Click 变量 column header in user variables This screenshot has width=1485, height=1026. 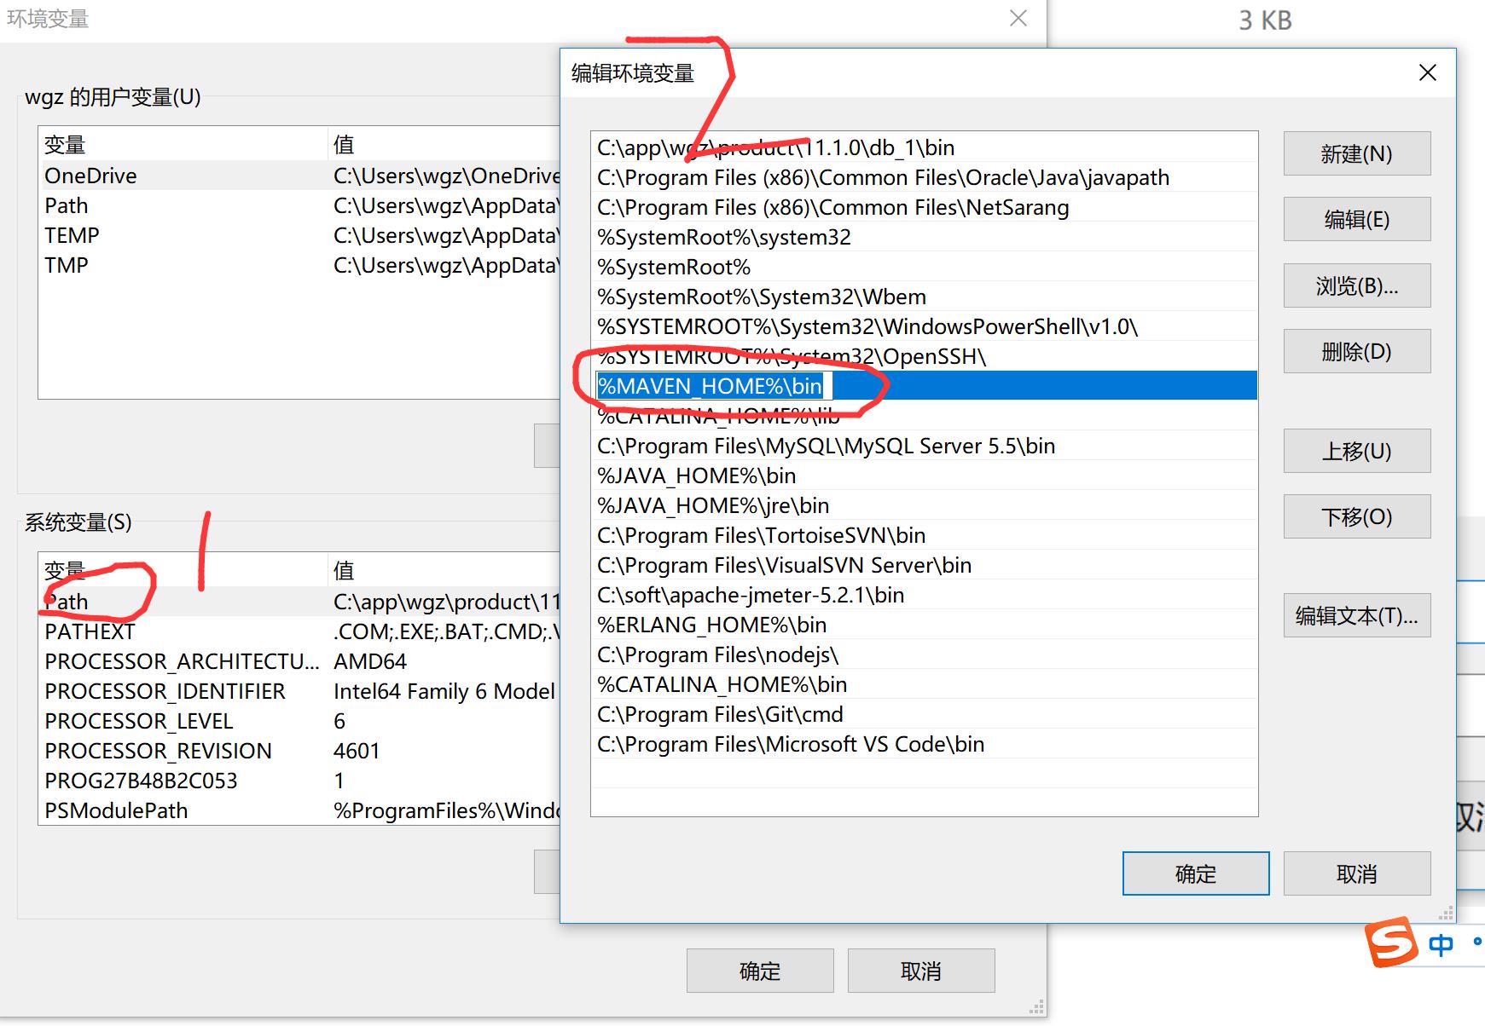pos(183,144)
